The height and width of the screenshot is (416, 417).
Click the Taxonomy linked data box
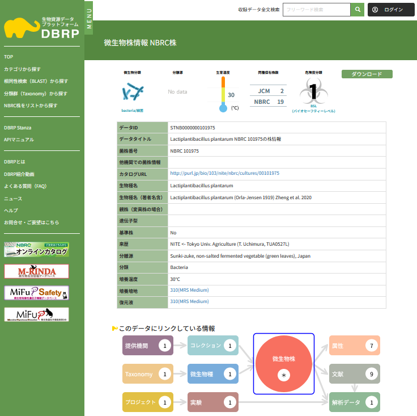[x=148, y=374]
